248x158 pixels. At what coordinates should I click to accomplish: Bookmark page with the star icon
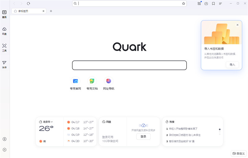(x=184, y=3)
